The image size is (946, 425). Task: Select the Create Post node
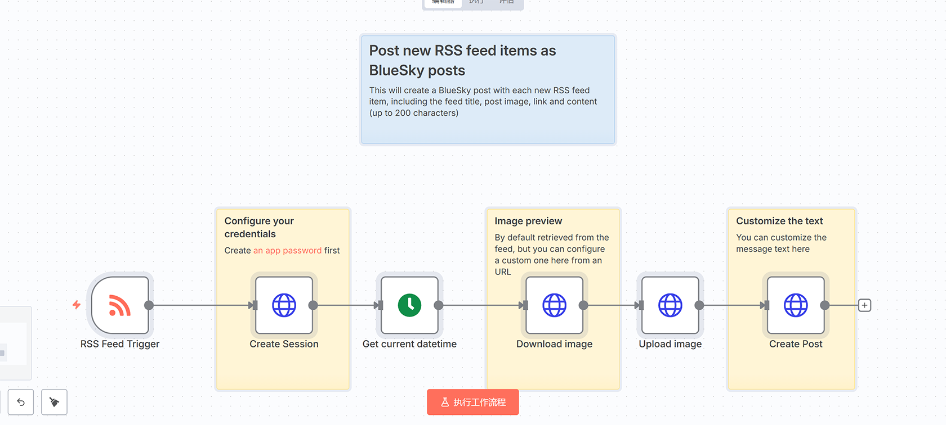coord(796,305)
